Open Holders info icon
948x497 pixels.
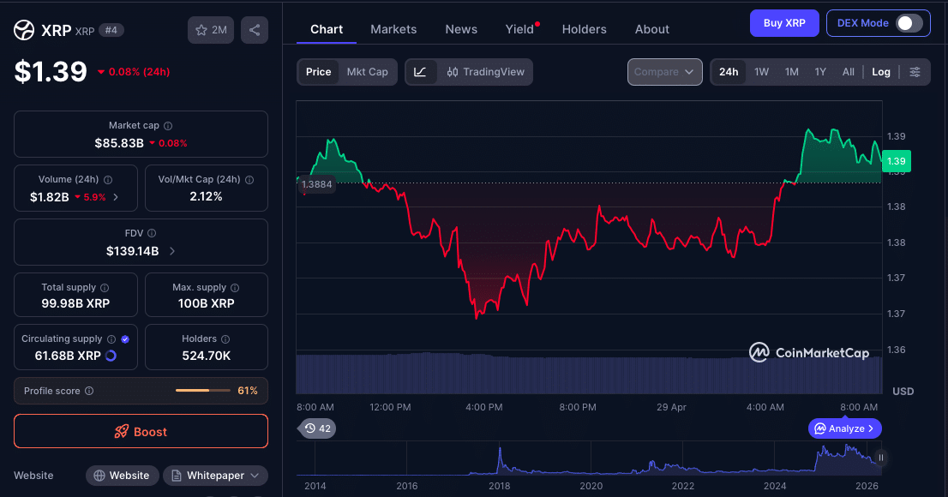[225, 339]
